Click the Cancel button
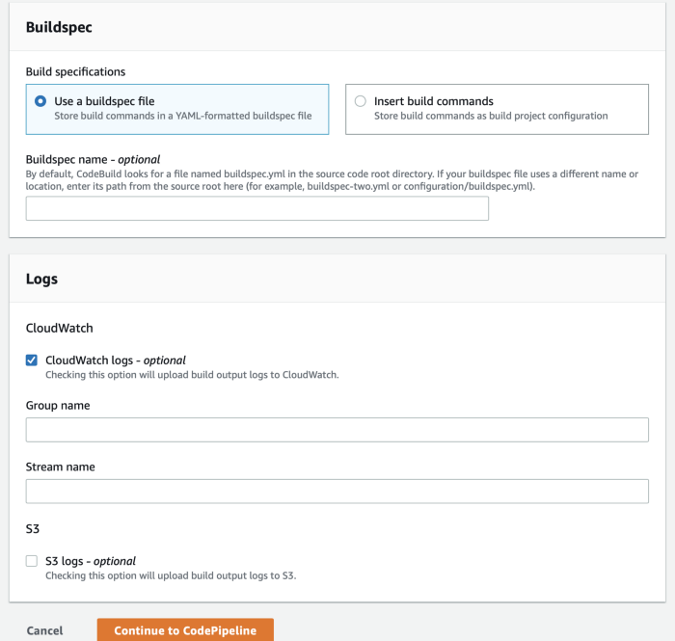 point(44,630)
